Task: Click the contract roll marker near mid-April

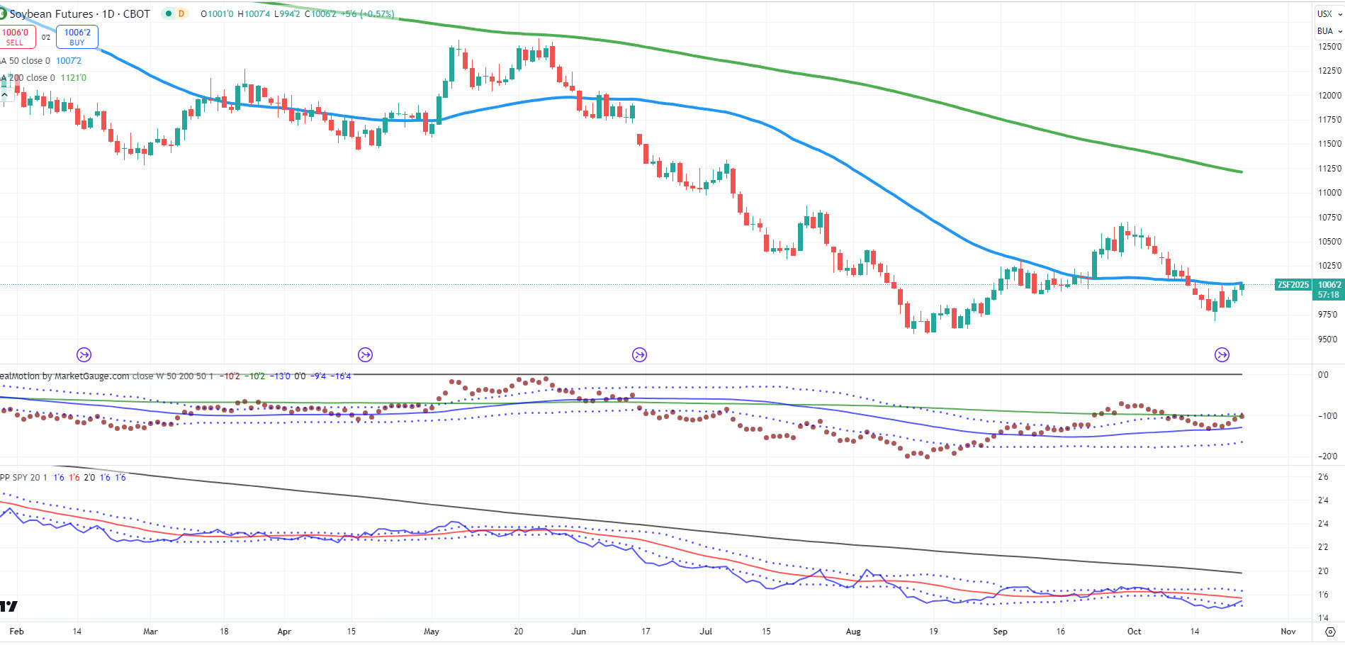Action: tap(365, 354)
